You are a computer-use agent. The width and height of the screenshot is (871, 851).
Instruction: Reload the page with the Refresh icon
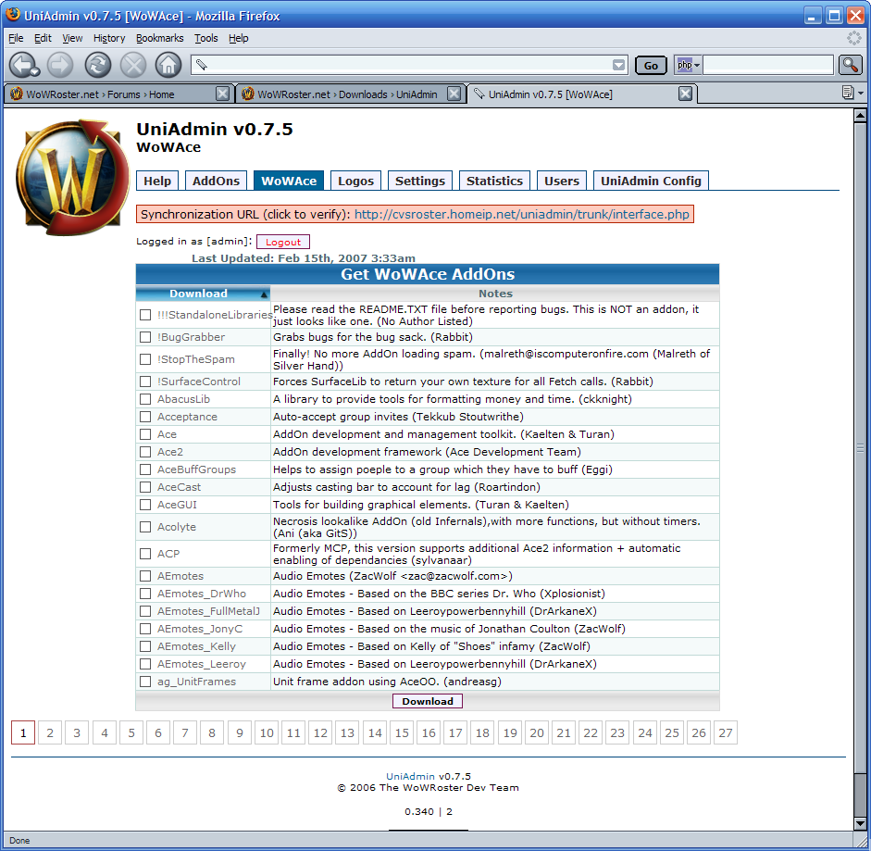point(98,65)
